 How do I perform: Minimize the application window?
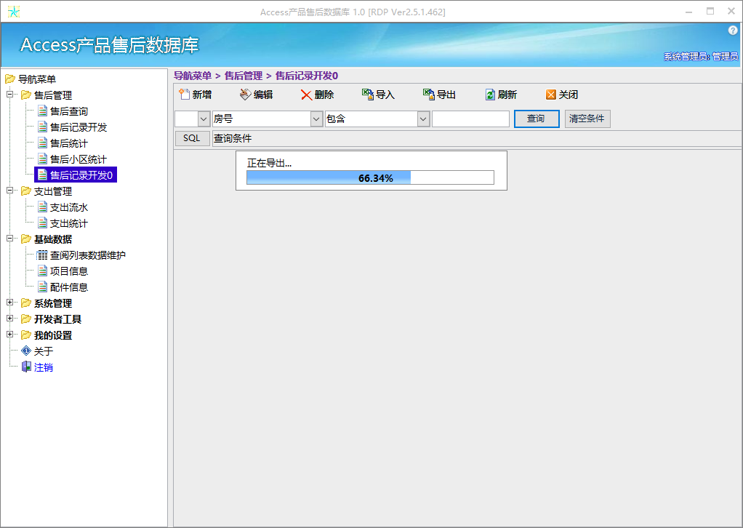[x=689, y=12]
